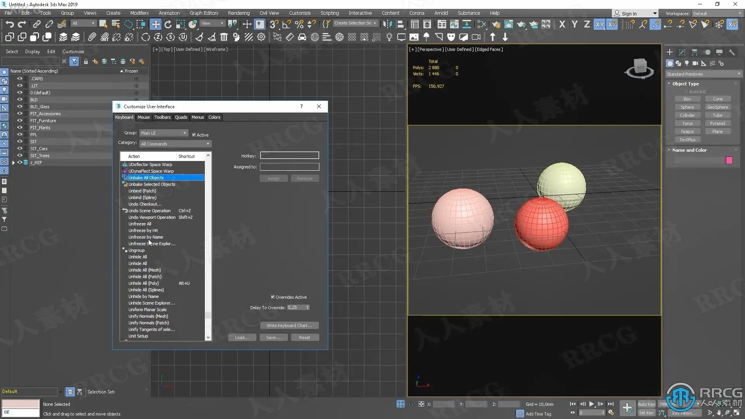Screen dimensions: 745x419
Task: Click the Angle Snap toggle icon
Action: [x=286, y=24]
